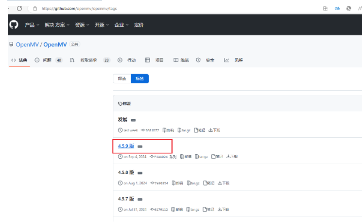This screenshot has height=222, width=362.
Task: Download the zip archive in the 发展 row
Action: pyautogui.click(x=168, y=130)
